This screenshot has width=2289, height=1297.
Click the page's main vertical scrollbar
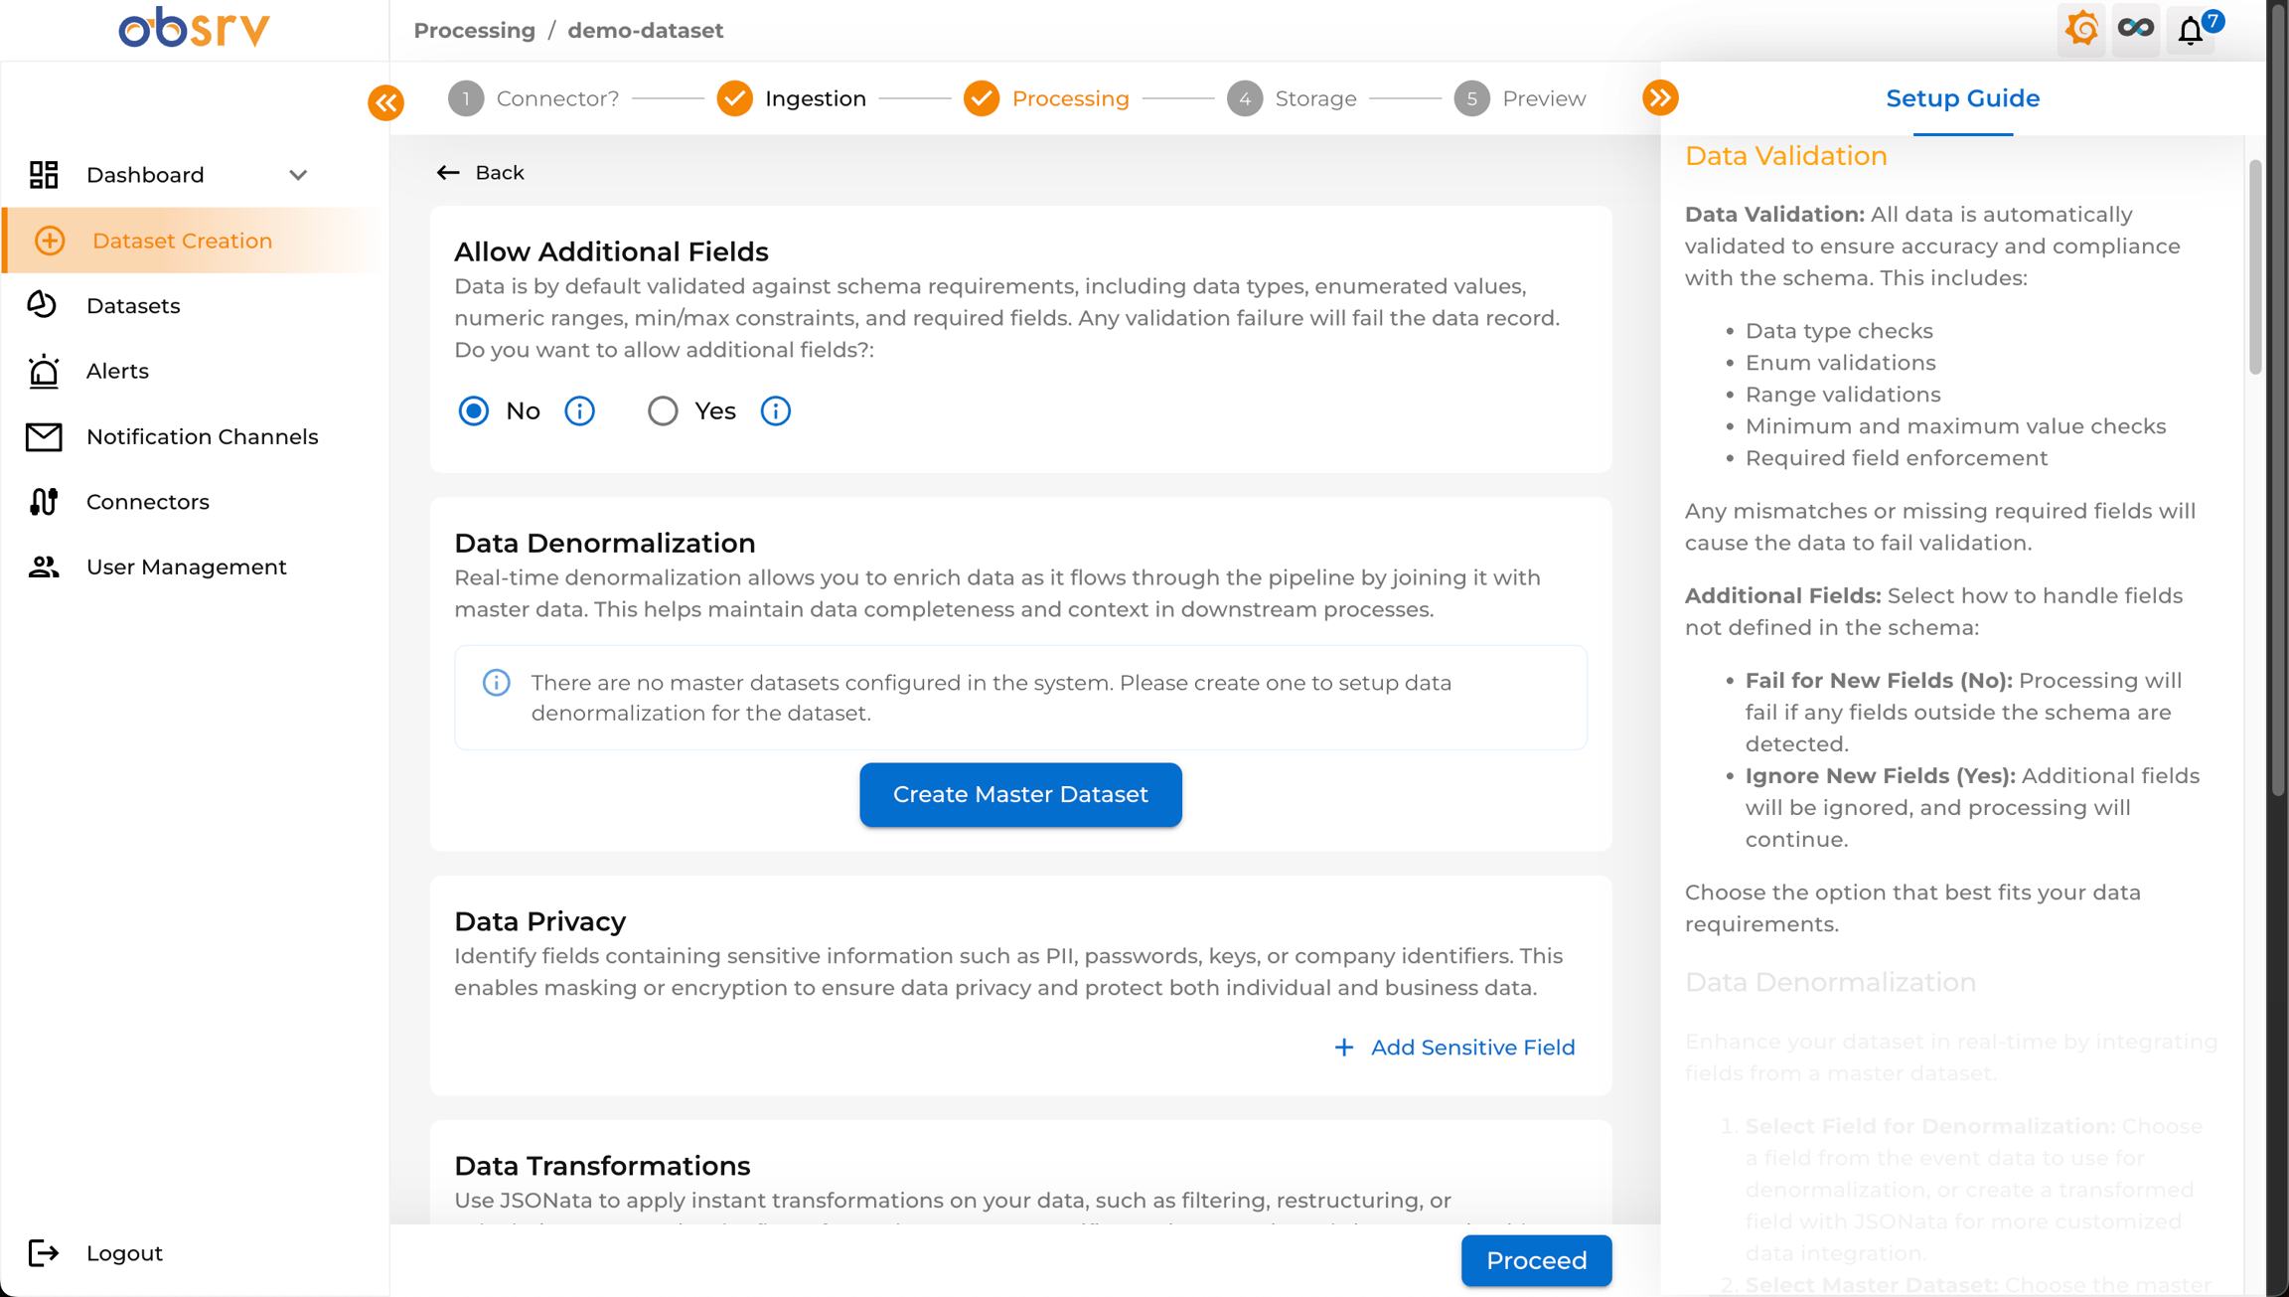2278,398
